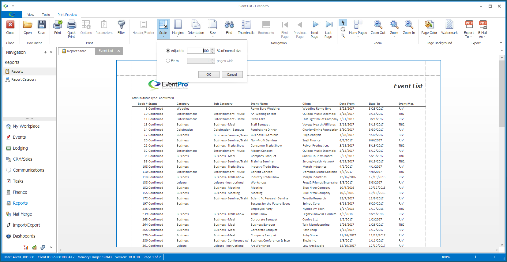
Task: Expand the navigation overflow chevron
Action: [51, 247]
